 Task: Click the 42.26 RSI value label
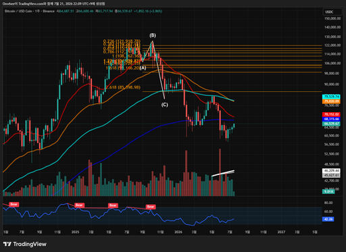point(328,219)
